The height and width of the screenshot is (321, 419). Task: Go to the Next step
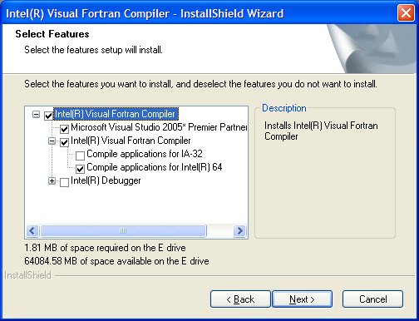(x=303, y=299)
